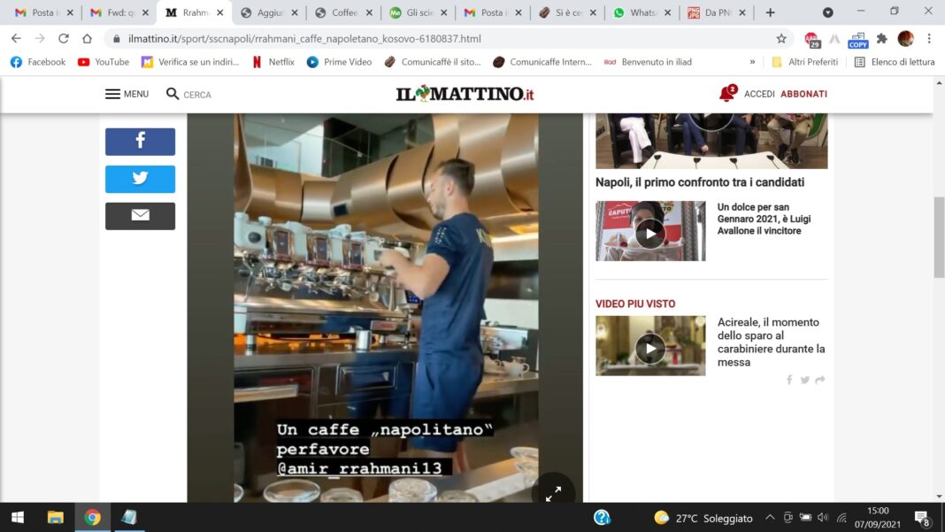
Task: Open the hamburger MENU
Action: 127,94
